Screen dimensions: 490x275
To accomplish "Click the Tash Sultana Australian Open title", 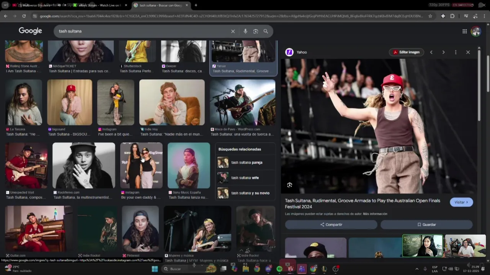I will 363,204.
